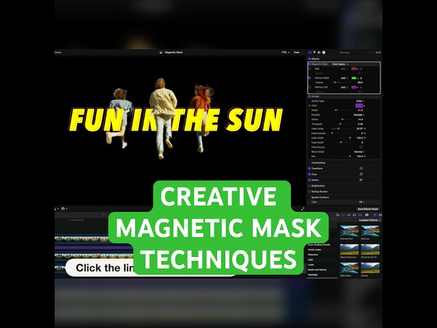Select the Nostalgia effects category
437x328 pixels.
tap(313, 275)
